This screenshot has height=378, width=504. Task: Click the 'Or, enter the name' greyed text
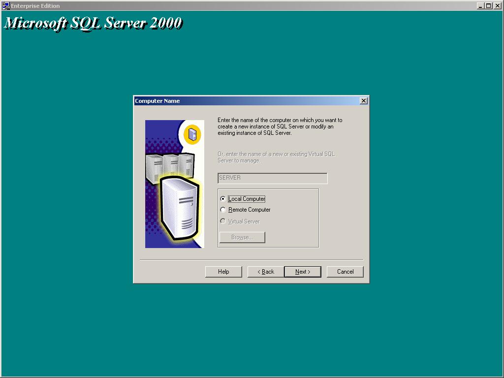point(276,157)
